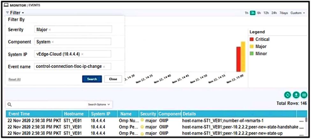Open more actions for first event row
This screenshot has height=139, width=311.
pos(301,121)
